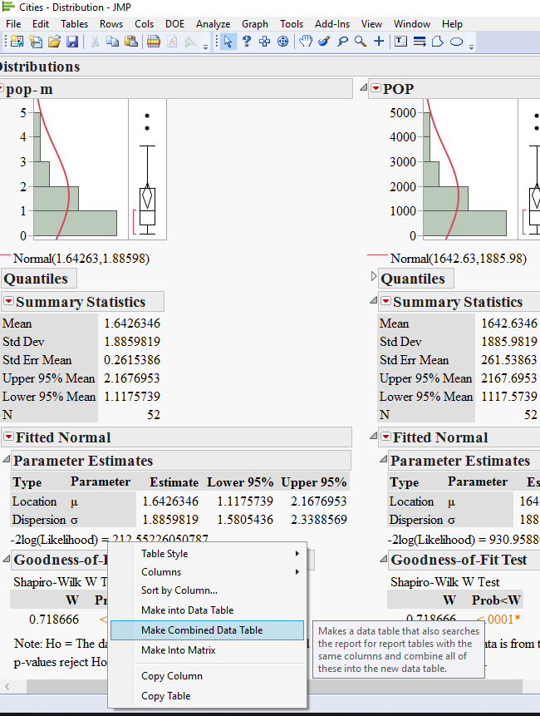Click the New Script toolbar icon
Viewport: 540px width, 716px height.
[36, 42]
